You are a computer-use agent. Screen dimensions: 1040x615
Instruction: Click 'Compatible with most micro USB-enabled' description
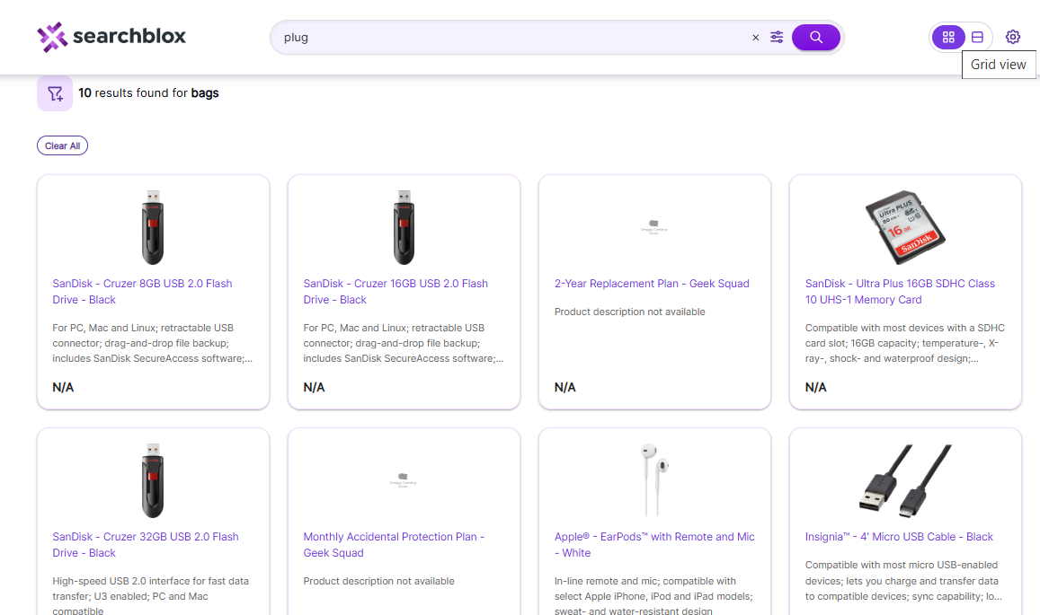click(x=903, y=581)
